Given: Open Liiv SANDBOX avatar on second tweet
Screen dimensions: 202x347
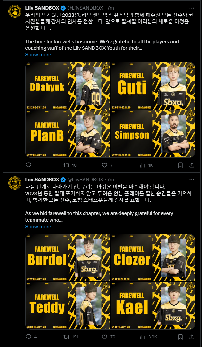Looking at the screenshot, I should [x=15, y=183].
